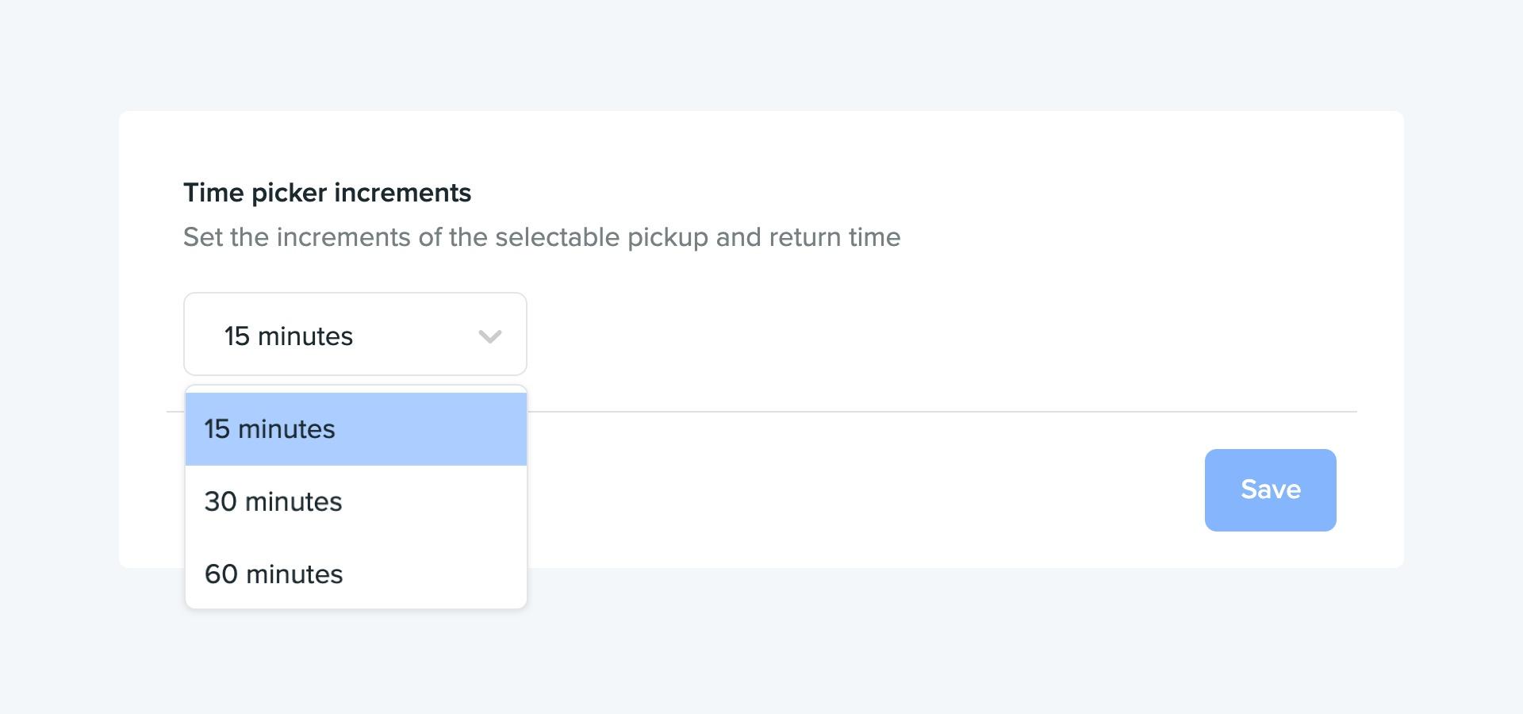Collapse the time increments combo box
The image size is (1523, 714).
click(x=355, y=334)
